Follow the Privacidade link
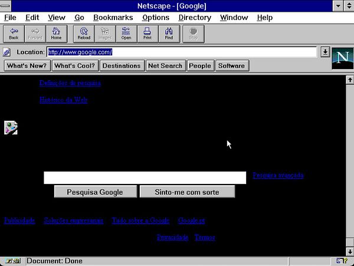 coord(172,237)
